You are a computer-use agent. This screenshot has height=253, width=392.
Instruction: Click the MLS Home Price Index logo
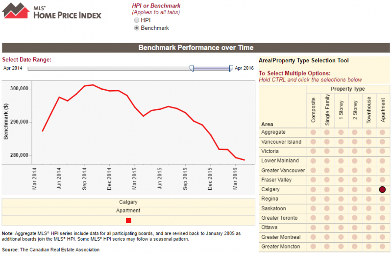[51, 11]
